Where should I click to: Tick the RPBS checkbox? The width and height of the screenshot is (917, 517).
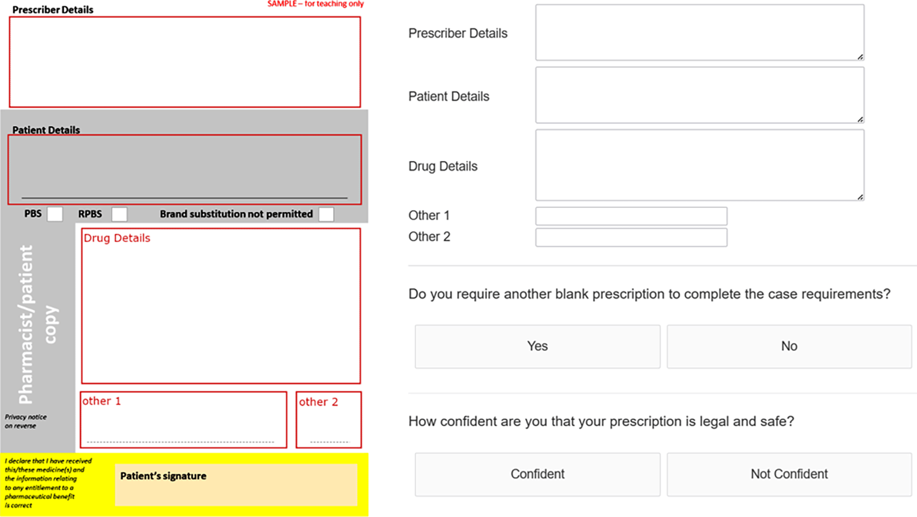pyautogui.click(x=119, y=214)
